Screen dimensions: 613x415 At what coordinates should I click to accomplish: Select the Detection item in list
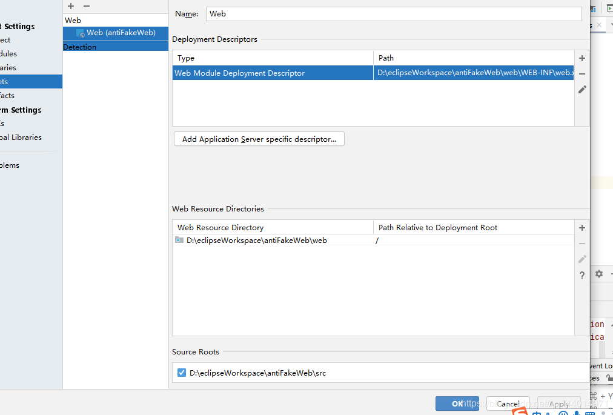click(x=80, y=47)
